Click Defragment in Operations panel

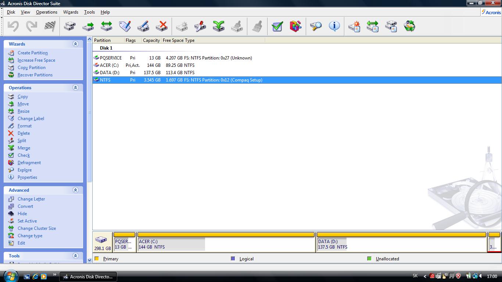(29, 163)
